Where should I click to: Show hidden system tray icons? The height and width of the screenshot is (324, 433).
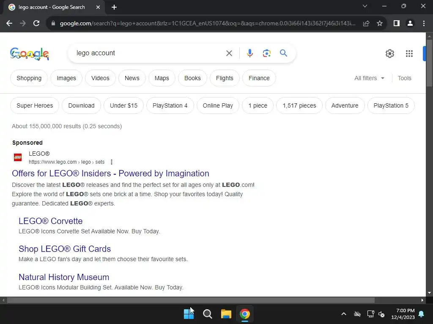[x=344, y=314]
